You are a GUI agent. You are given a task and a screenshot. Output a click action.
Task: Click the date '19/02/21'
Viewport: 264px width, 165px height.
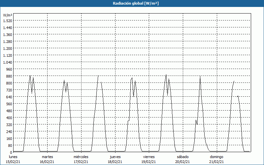tap(149, 162)
